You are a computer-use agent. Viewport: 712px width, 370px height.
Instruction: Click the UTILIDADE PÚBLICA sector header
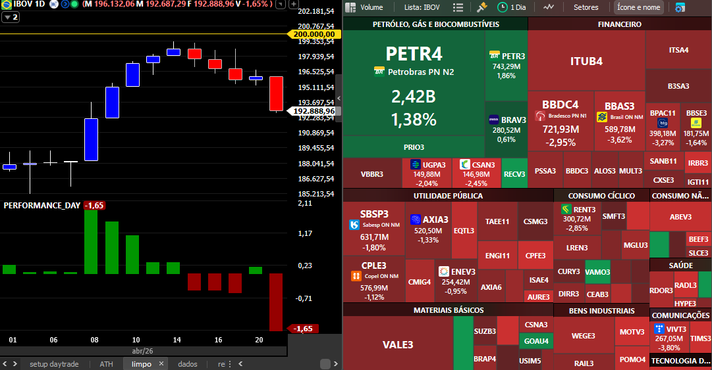[x=448, y=196]
